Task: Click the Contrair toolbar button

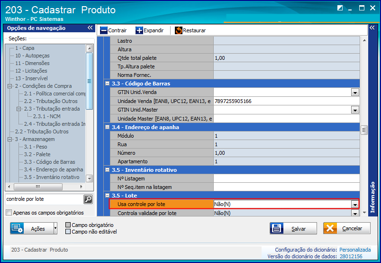Action: point(113,30)
